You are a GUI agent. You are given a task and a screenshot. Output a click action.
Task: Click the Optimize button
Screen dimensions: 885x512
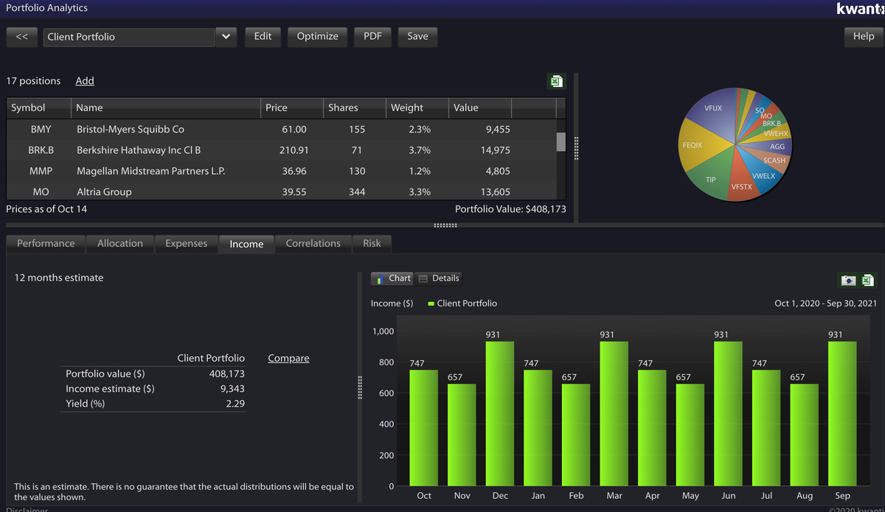[317, 36]
